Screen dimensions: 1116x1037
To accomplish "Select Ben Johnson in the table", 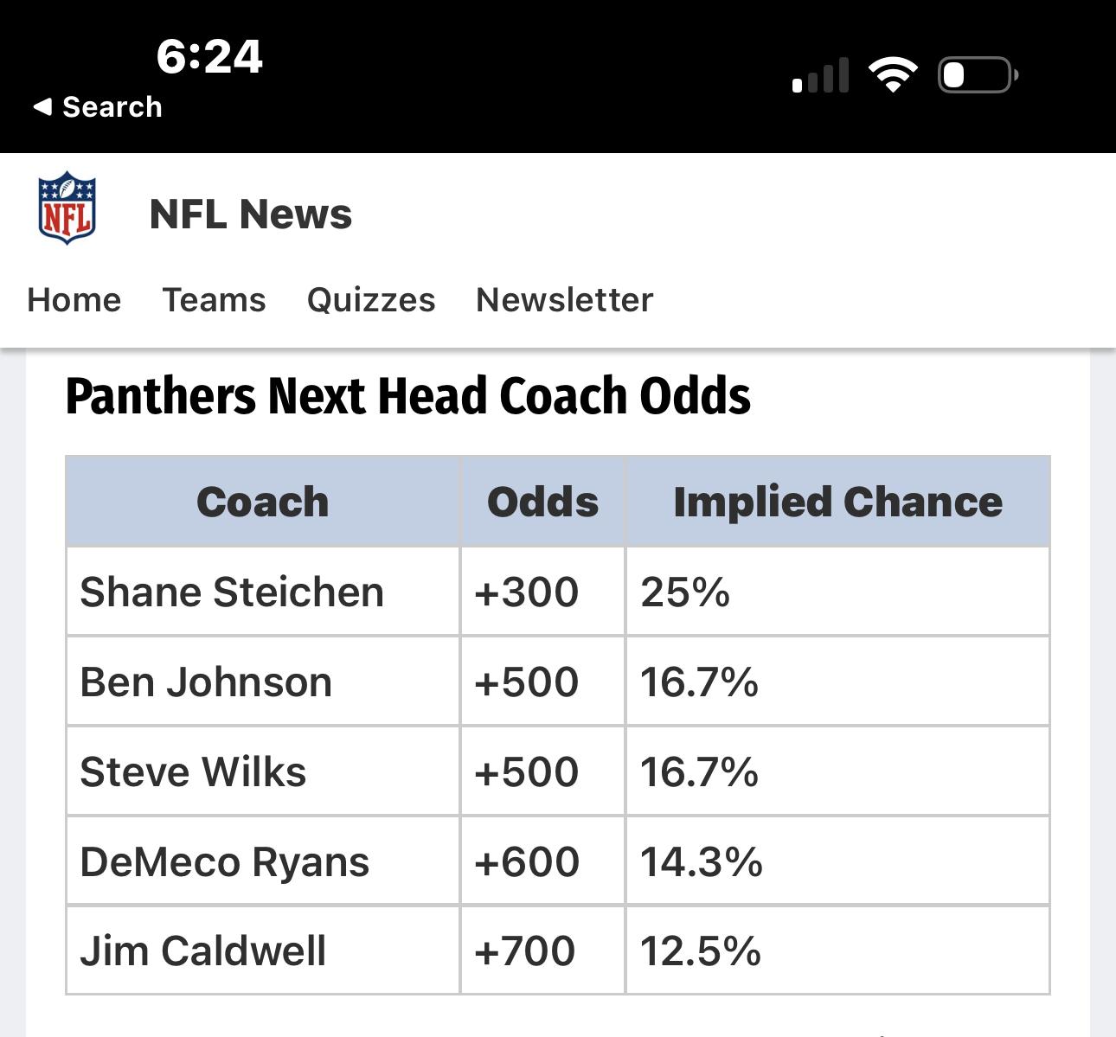I will (x=206, y=682).
